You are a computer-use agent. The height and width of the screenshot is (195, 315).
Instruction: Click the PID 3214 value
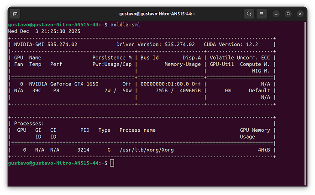coord(86,150)
